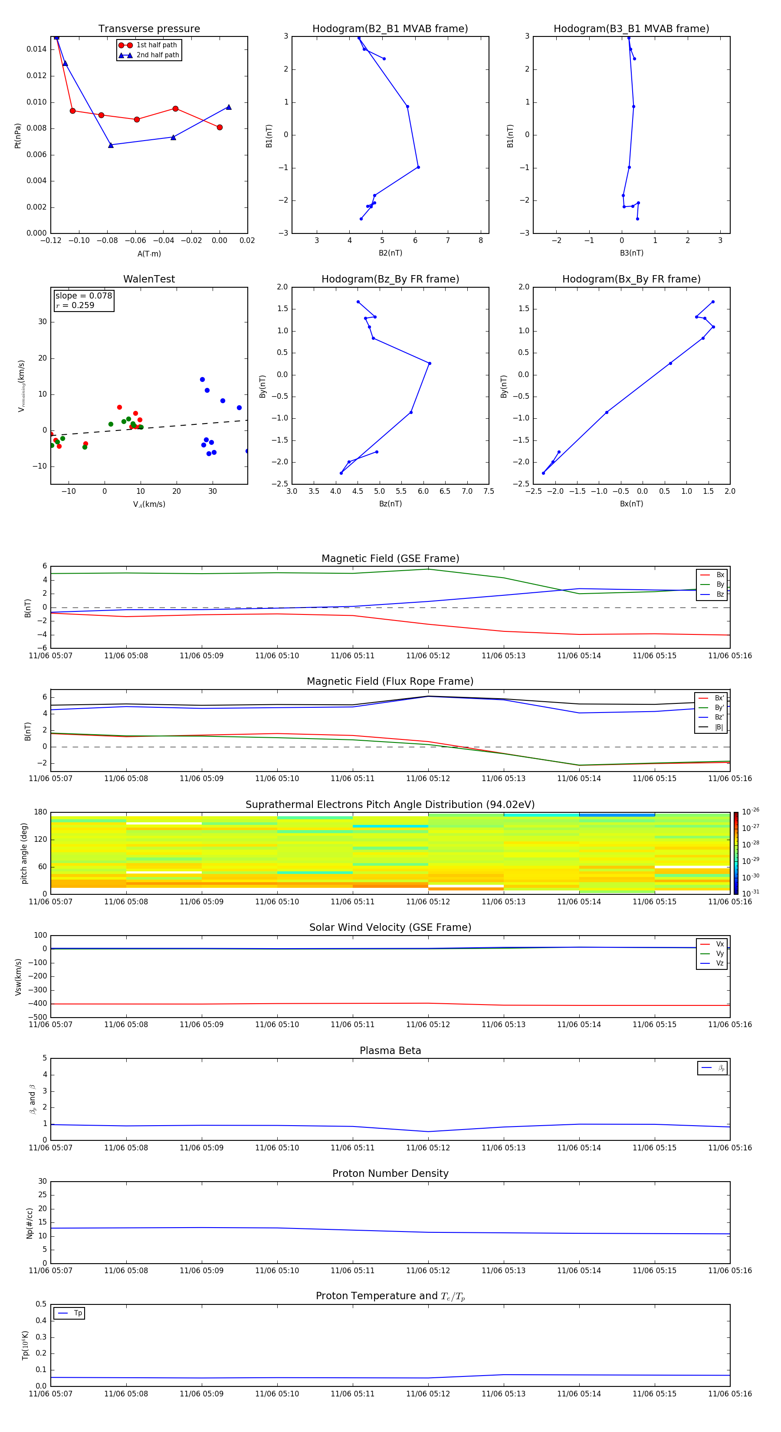Click the 'B2(nT)' axis label
Viewport: 781px width, 1432px height.
(390, 253)
